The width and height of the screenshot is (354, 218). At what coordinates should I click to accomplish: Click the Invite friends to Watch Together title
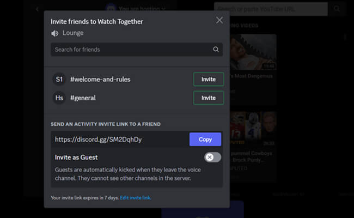(x=97, y=22)
